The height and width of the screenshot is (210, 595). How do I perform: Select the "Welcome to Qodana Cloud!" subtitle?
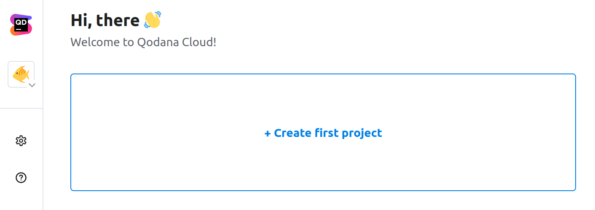click(x=143, y=42)
